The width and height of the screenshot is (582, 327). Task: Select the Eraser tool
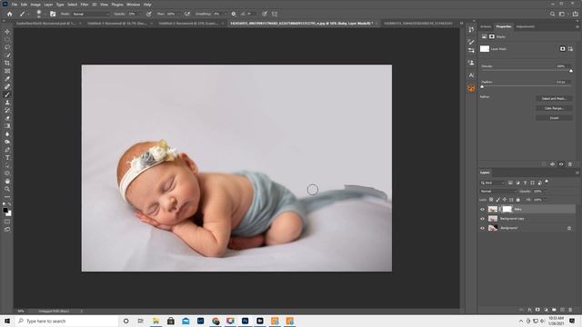7,118
